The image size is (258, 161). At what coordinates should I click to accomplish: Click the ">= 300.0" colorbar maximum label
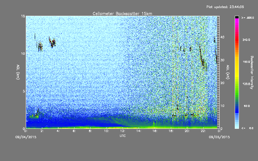(x=248, y=18)
